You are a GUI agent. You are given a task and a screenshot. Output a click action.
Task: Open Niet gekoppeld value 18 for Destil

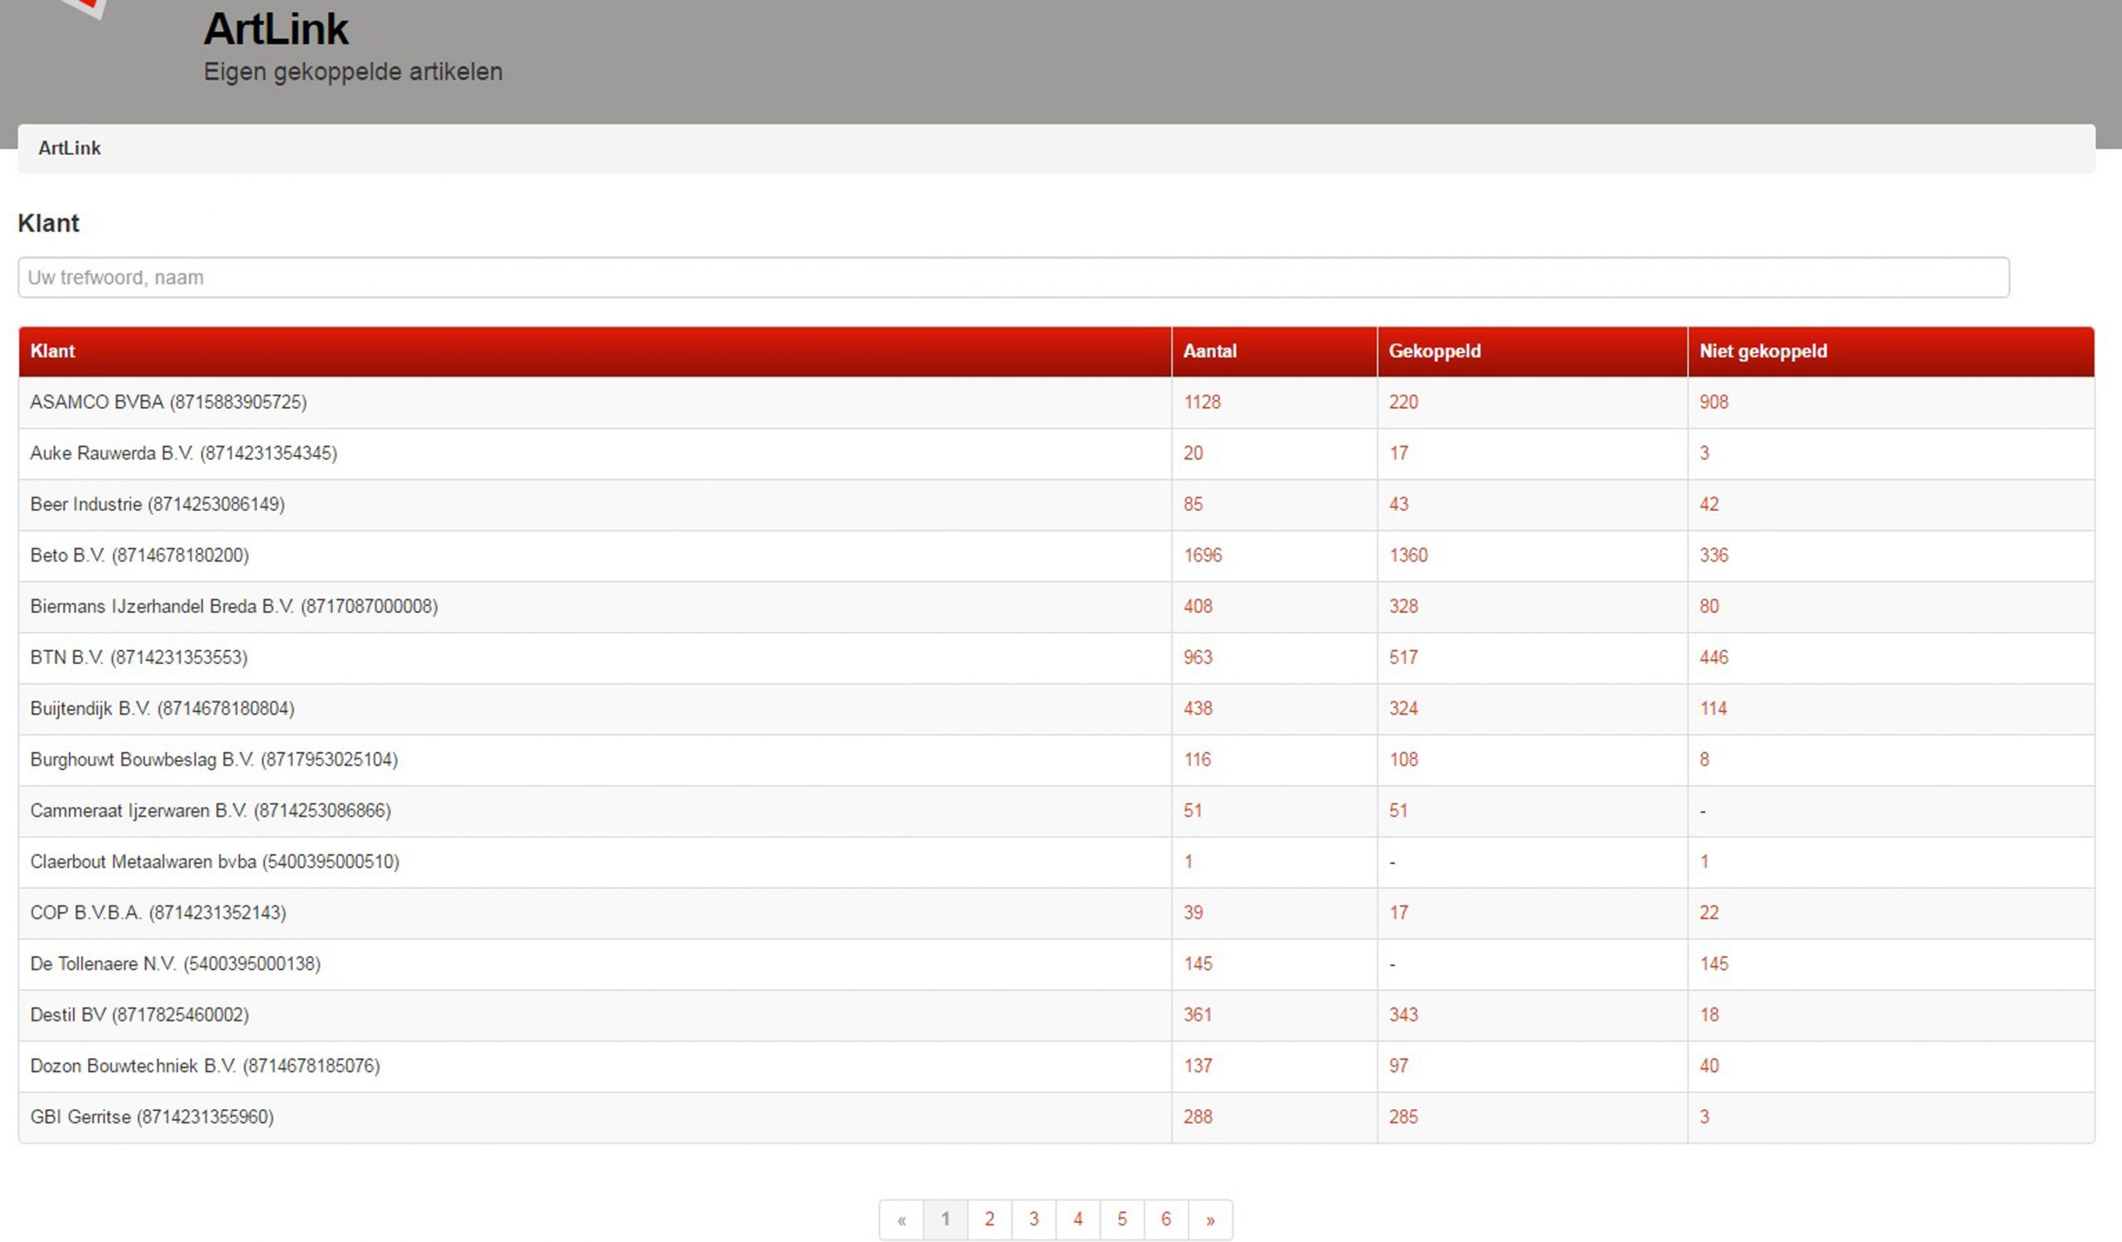point(1708,1016)
